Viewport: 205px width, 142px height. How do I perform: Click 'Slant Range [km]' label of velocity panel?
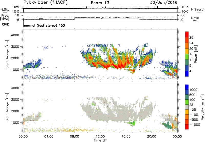7,107
